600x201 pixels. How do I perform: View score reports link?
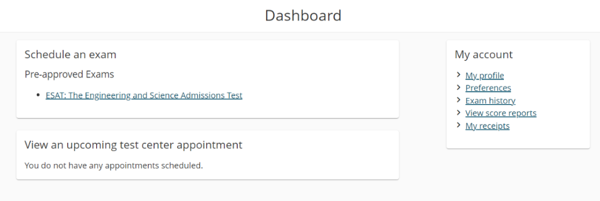[501, 114]
